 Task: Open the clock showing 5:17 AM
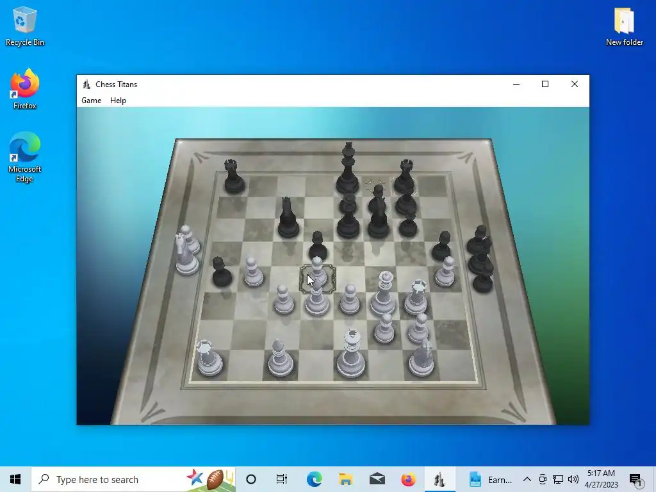(x=601, y=479)
